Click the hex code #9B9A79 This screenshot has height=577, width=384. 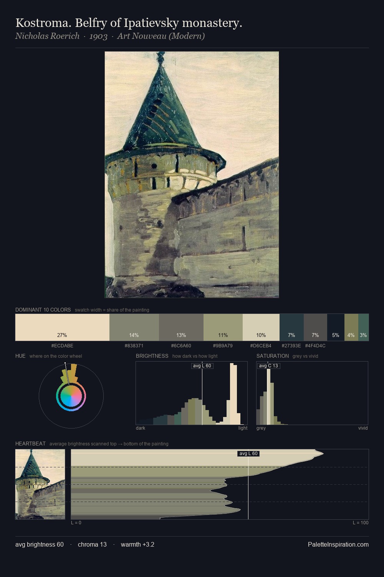tap(223, 346)
